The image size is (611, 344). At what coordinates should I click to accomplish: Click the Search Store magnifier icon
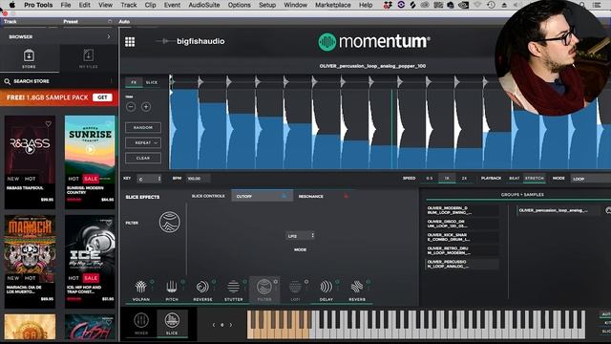[7, 81]
